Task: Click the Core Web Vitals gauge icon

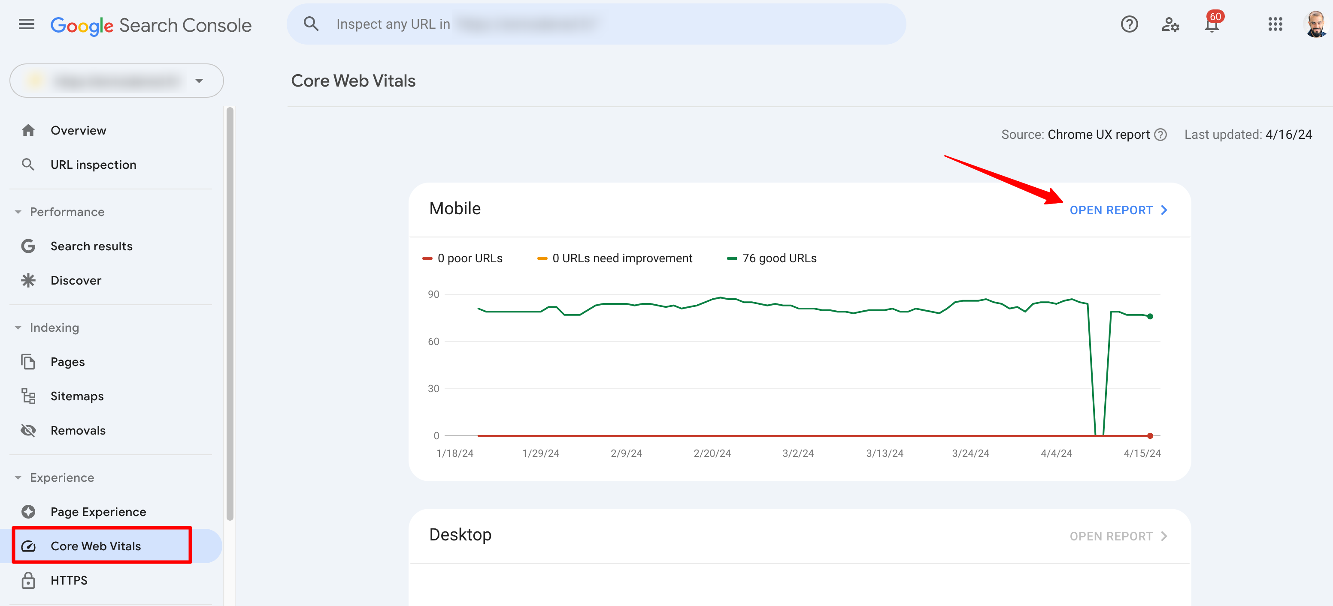Action: click(x=28, y=546)
